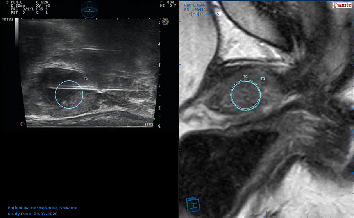Click the red probe orientation marker
354x218 pixels.
tap(22, 124)
